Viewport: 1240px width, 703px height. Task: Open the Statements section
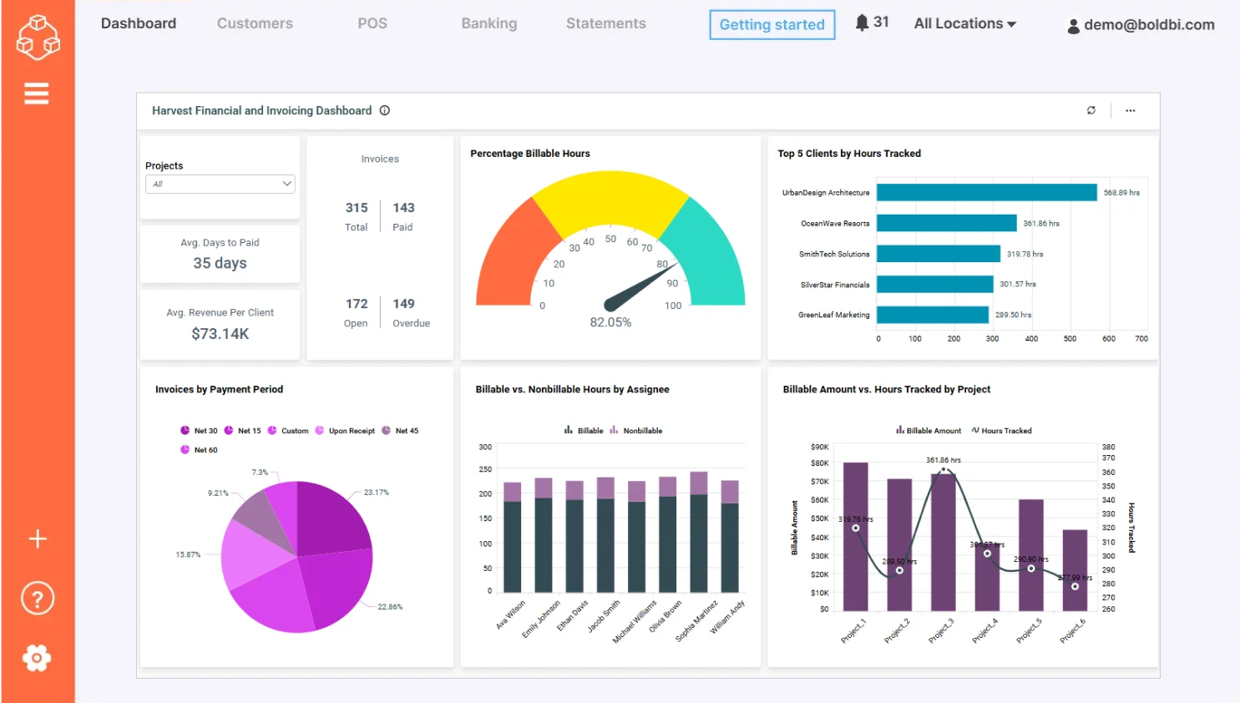605,23
